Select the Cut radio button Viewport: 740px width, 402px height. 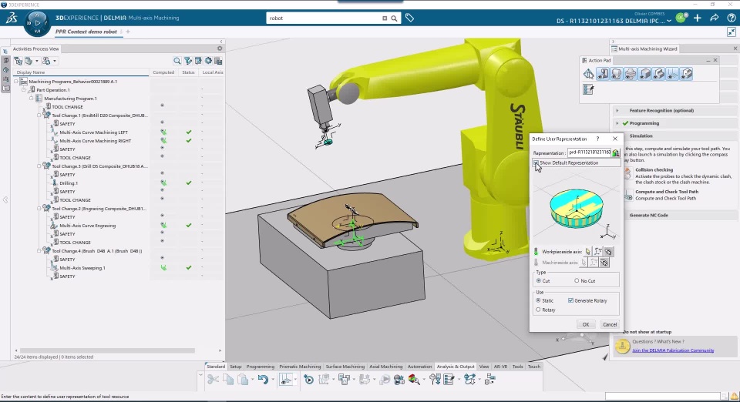point(539,281)
